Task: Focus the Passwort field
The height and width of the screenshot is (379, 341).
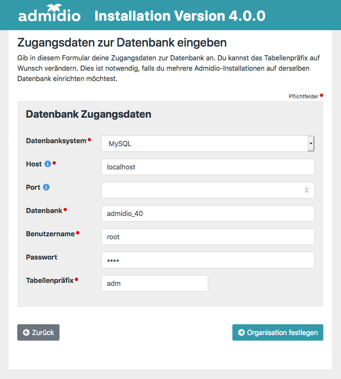Action: (x=207, y=260)
